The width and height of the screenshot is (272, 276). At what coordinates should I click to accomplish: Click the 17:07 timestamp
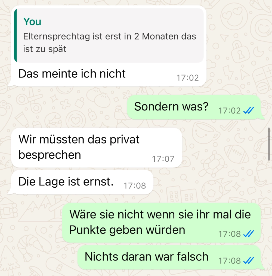click(163, 159)
